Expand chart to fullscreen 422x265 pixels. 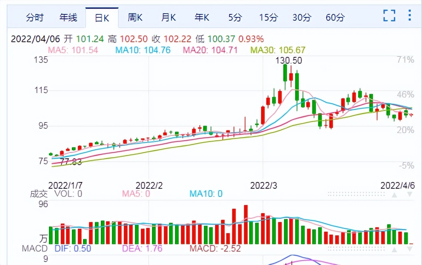pos(389,15)
